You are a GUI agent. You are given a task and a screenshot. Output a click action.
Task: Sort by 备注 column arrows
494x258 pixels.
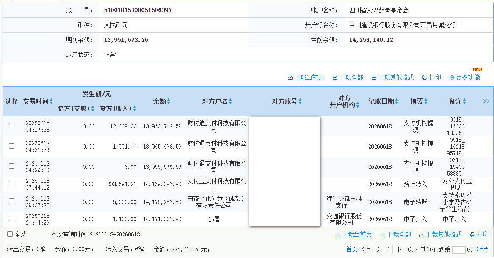point(464,101)
